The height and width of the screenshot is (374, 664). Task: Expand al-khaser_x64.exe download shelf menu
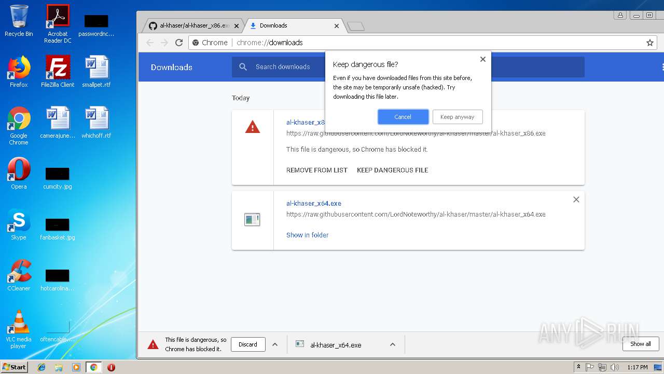(x=393, y=344)
